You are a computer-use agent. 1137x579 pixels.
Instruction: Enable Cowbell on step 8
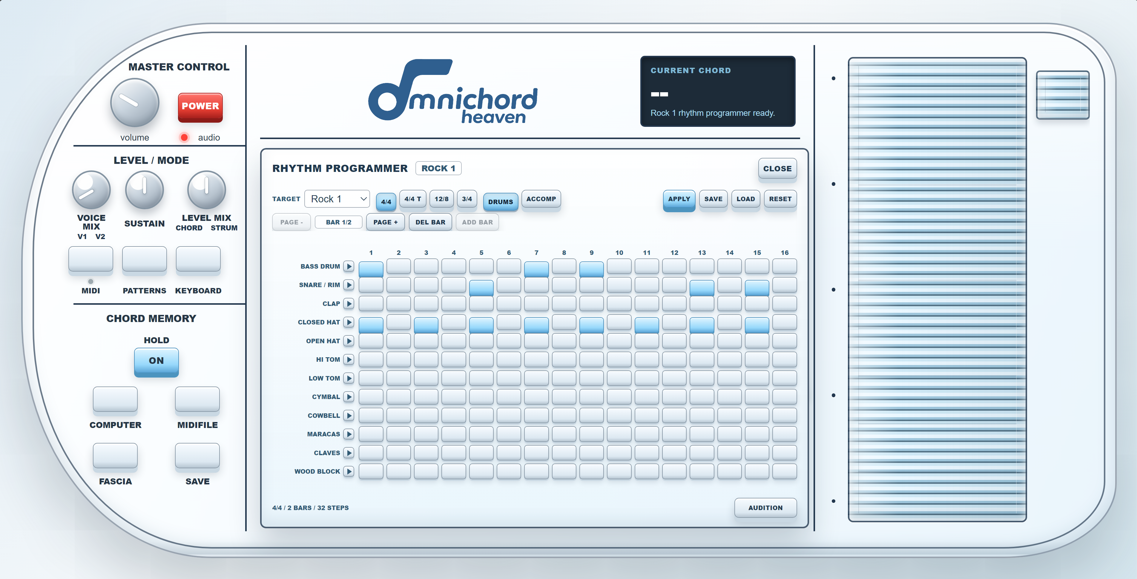click(x=564, y=415)
